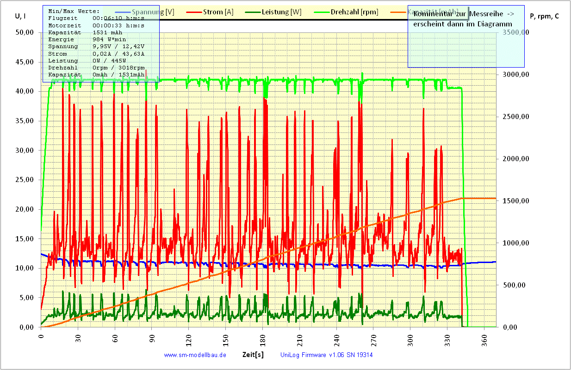Click the 3500,00 label on right axis

515,32
